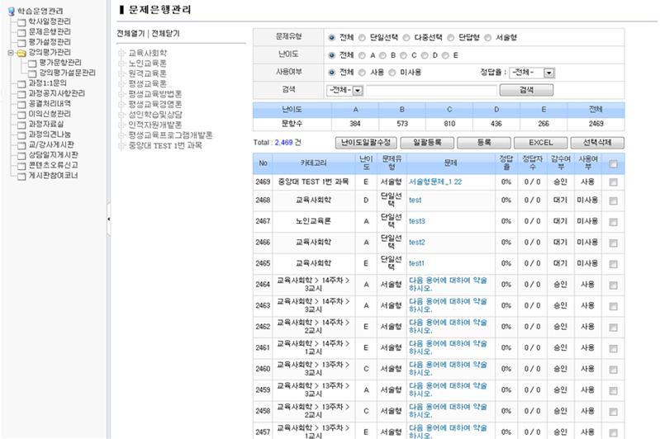Click the page icon beside 콘텐츠오류신고

tap(21, 165)
